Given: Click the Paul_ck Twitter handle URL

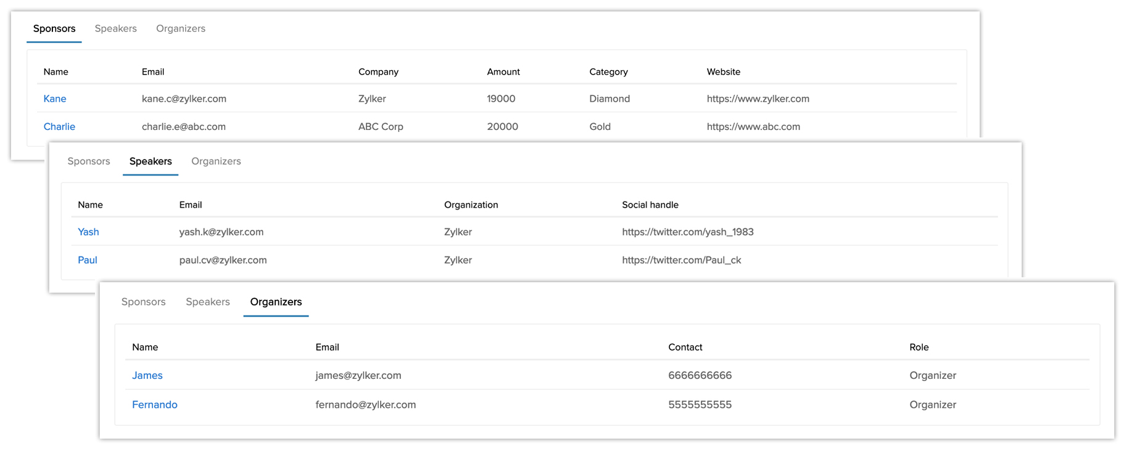Looking at the screenshot, I should (x=681, y=260).
